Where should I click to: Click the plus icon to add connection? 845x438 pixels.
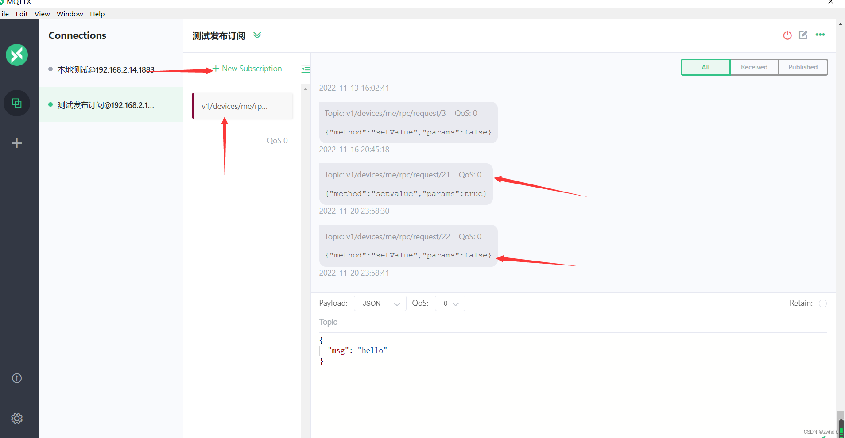click(x=16, y=142)
